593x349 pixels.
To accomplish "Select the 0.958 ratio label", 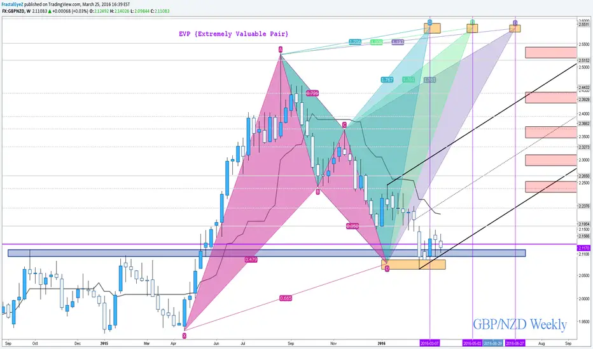I will coord(352,226).
